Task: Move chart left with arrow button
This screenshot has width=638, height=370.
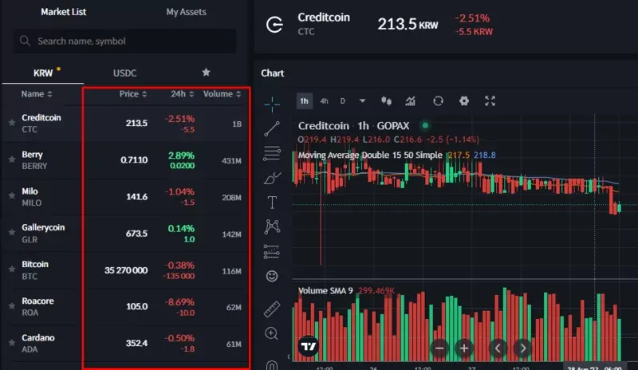Action: coord(498,348)
